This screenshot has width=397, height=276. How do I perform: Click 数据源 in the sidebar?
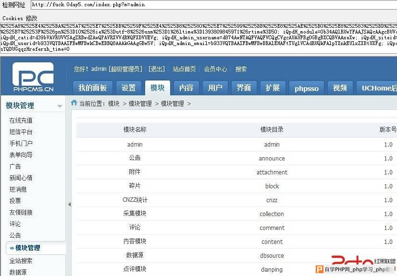coord(18,272)
